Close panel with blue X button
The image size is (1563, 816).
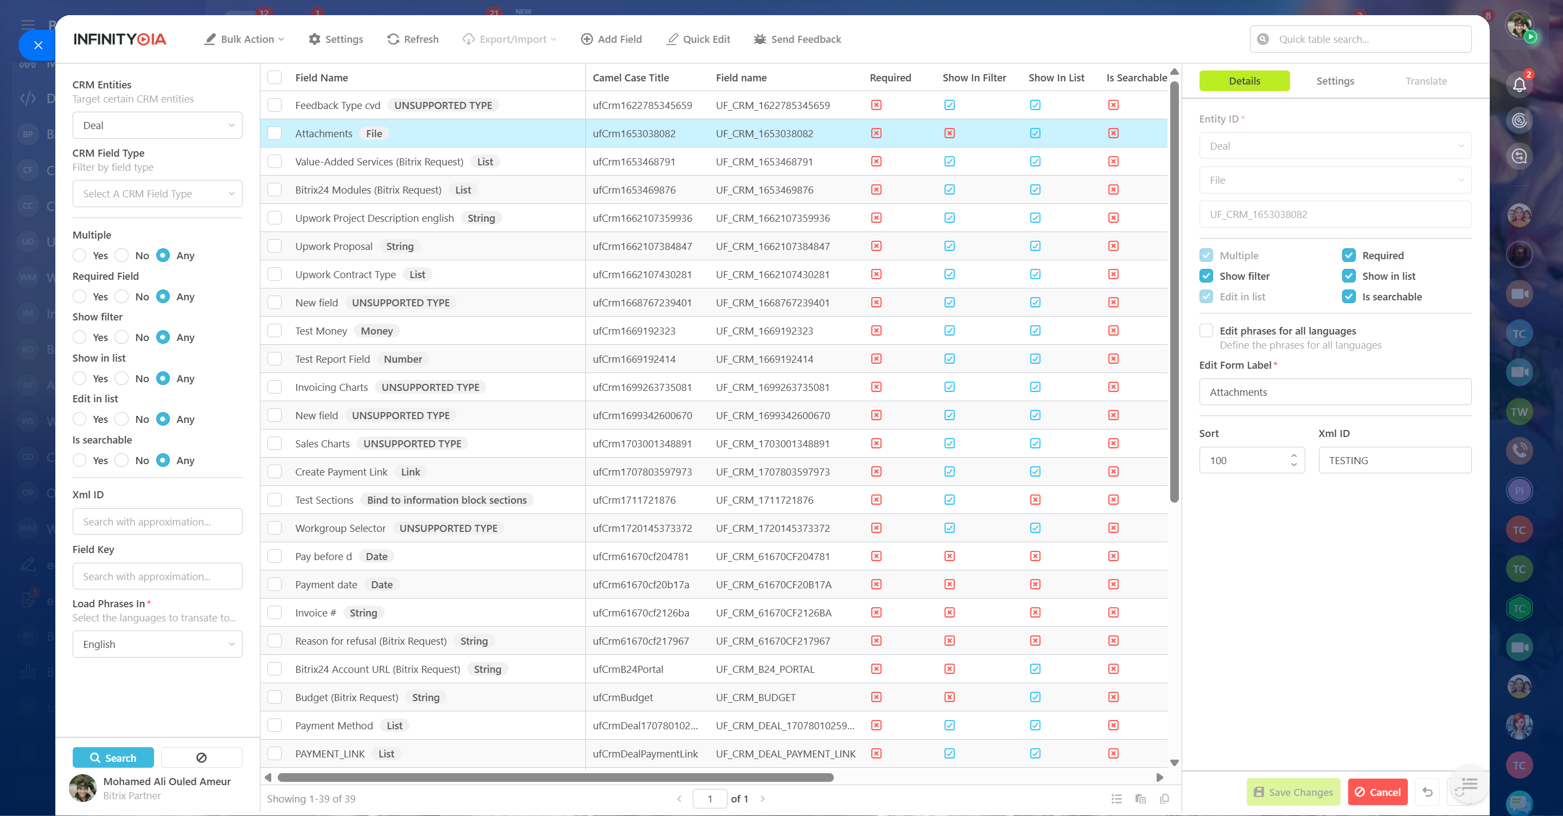click(x=37, y=45)
